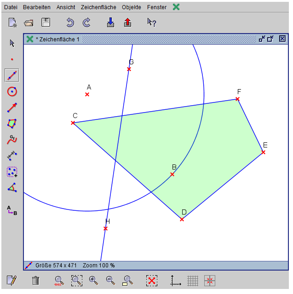The width and height of the screenshot is (293, 294).
Task: Select the line through two points tool
Action: coord(12,75)
